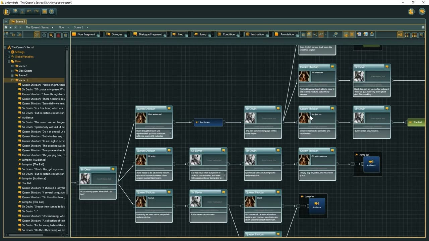Click the mail envelope icon in top toolbar
Screen dimensions: 429x241
[44, 11]
